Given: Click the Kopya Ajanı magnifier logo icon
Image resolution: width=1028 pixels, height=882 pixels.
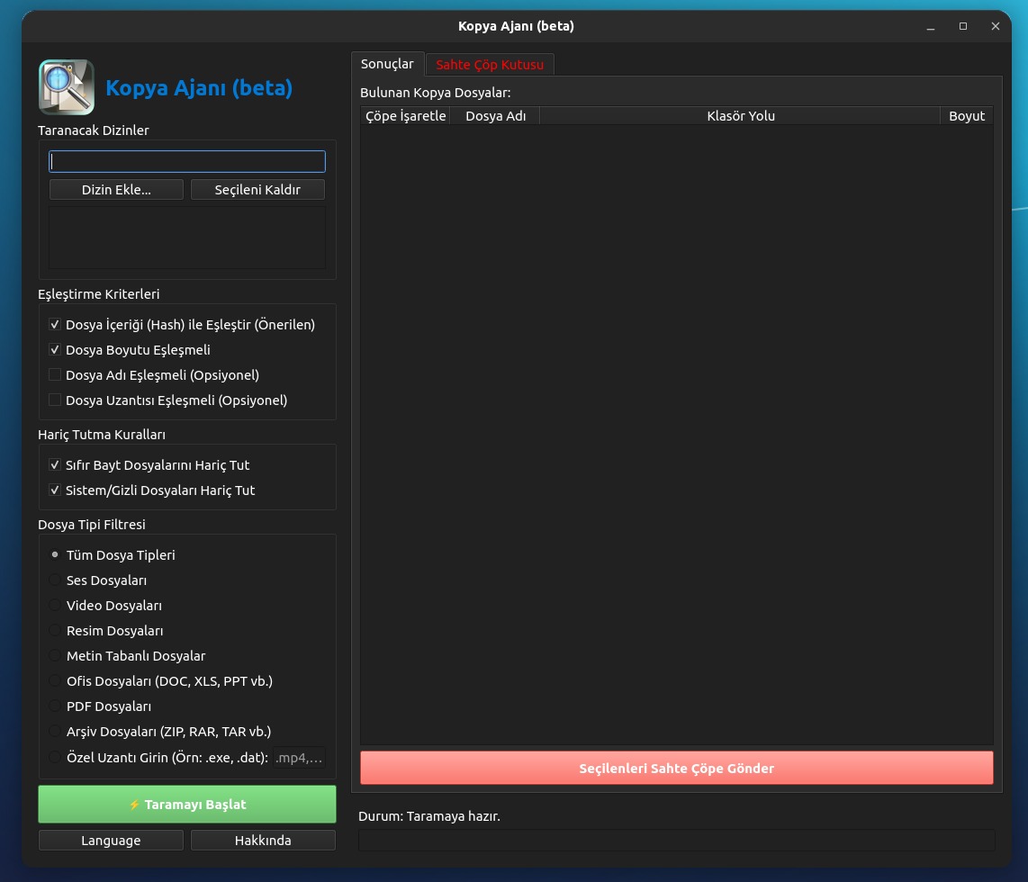Looking at the screenshot, I should [66, 87].
